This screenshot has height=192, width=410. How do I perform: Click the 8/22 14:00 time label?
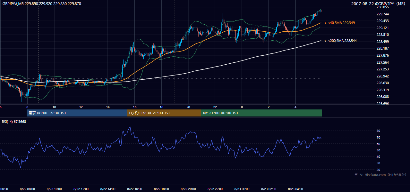108,189
